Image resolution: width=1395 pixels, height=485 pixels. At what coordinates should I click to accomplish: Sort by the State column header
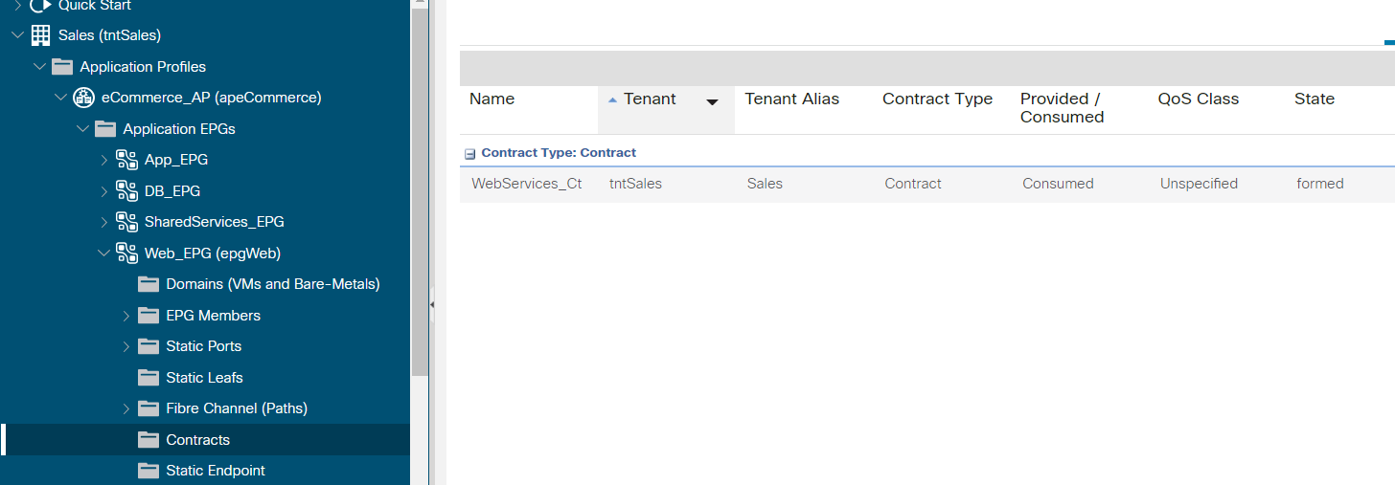pos(1315,99)
